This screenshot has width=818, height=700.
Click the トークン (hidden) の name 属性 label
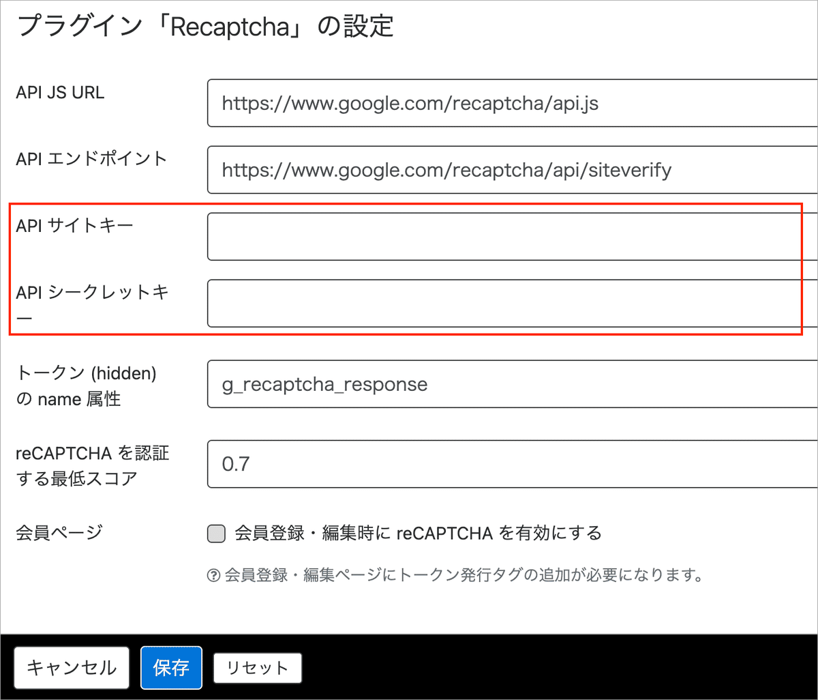coord(86,385)
